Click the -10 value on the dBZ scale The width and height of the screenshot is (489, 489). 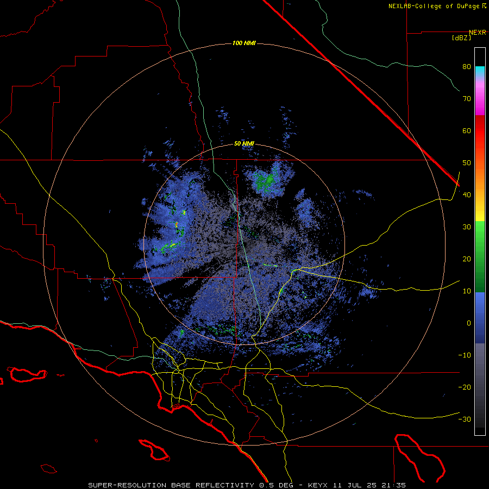[465, 355]
